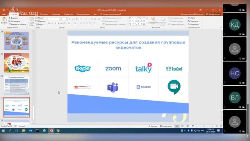Click the Microsoft Teams logo on the slide
The image size is (250, 141).
(113, 87)
